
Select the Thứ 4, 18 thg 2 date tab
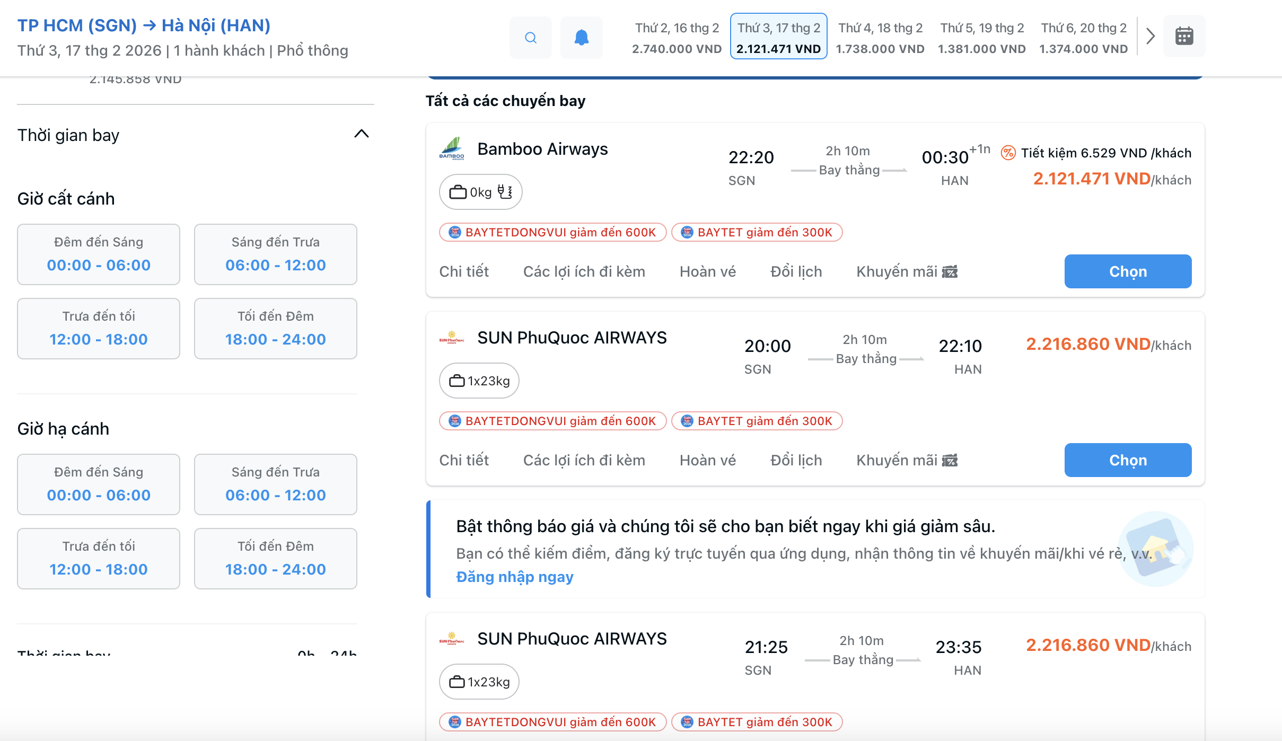tap(880, 37)
